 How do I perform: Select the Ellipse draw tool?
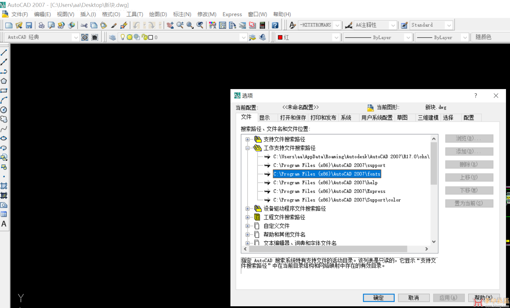point(4,138)
